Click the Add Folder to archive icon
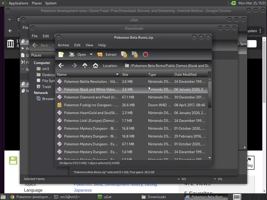The height and width of the screenshot is (200, 267). pyautogui.click(x=135, y=54)
